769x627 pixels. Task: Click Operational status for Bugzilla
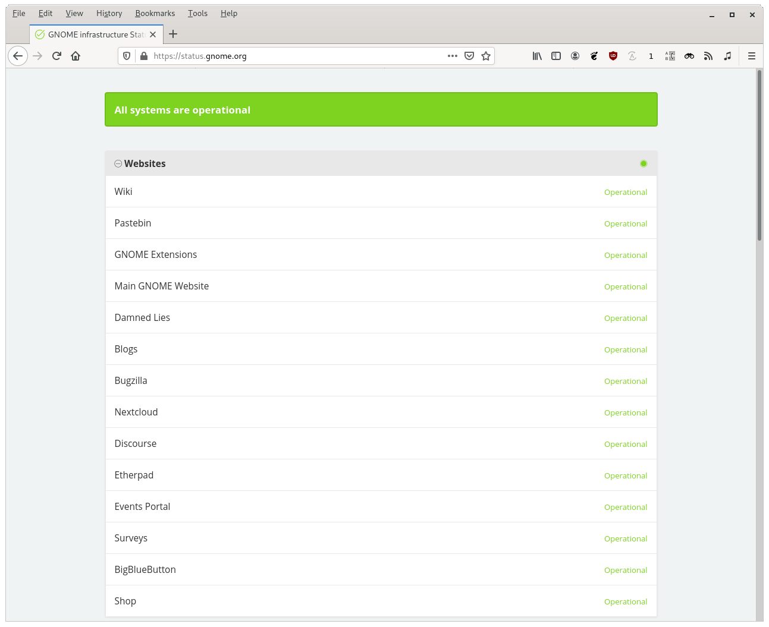coord(626,381)
